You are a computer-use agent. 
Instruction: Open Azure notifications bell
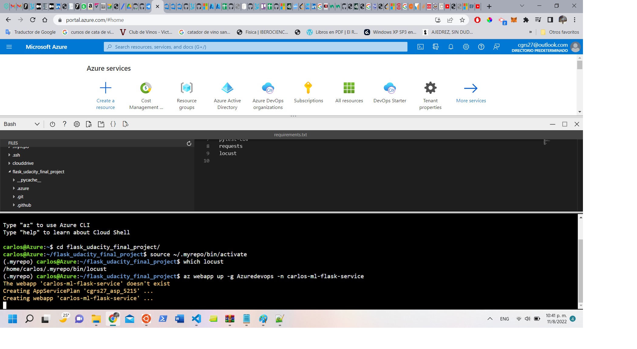coord(451,47)
